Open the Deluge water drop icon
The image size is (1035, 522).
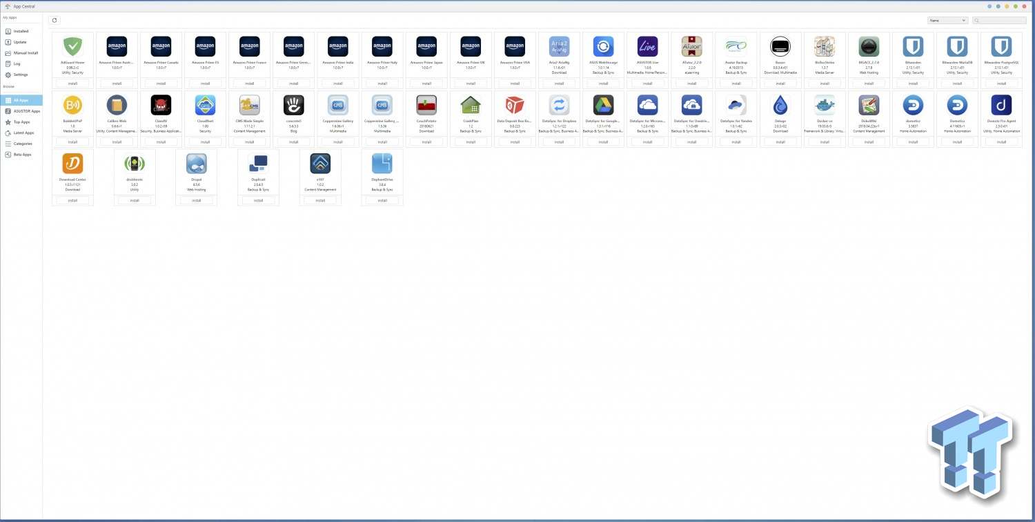coord(780,105)
